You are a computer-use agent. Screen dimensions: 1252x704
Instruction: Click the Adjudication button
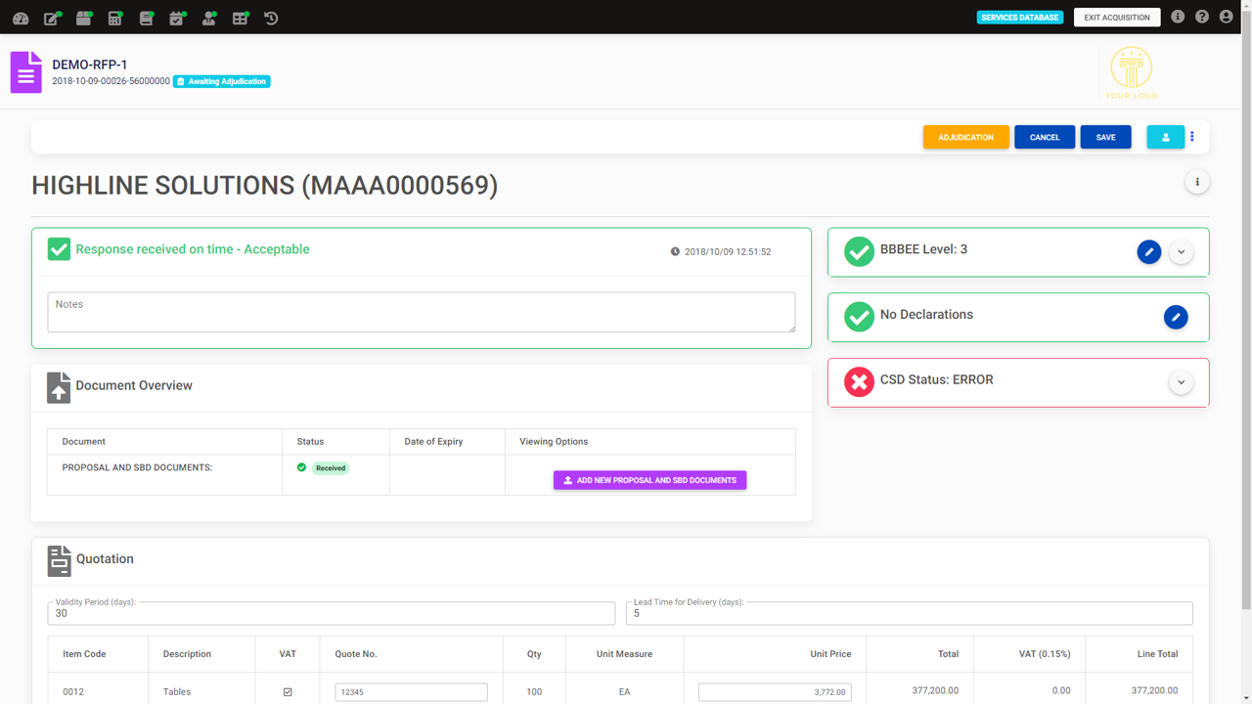pos(965,137)
